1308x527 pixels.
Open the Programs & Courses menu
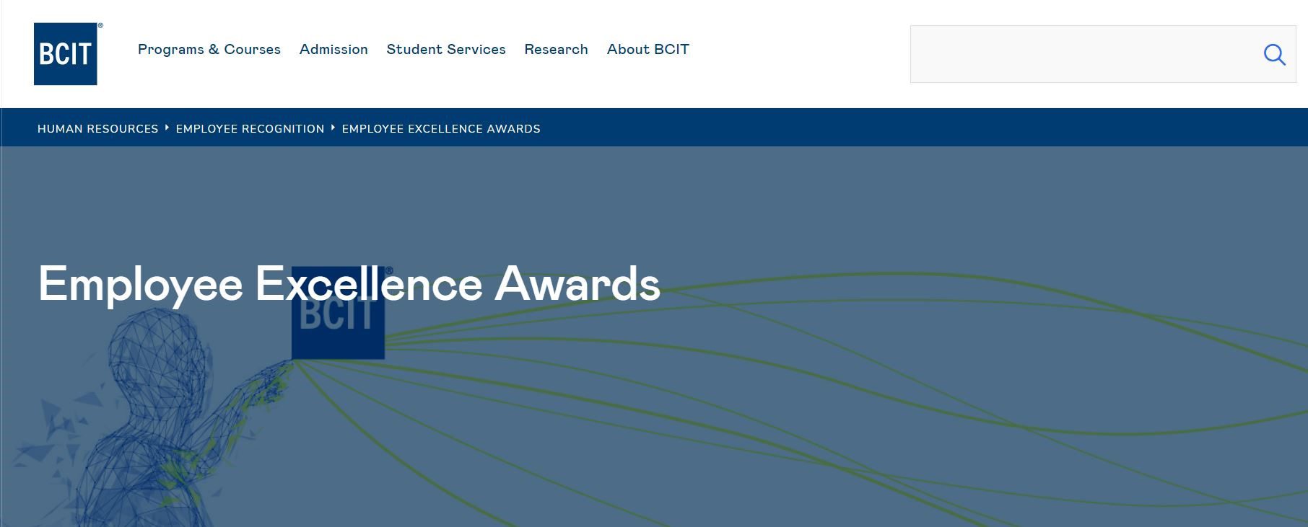pos(209,50)
